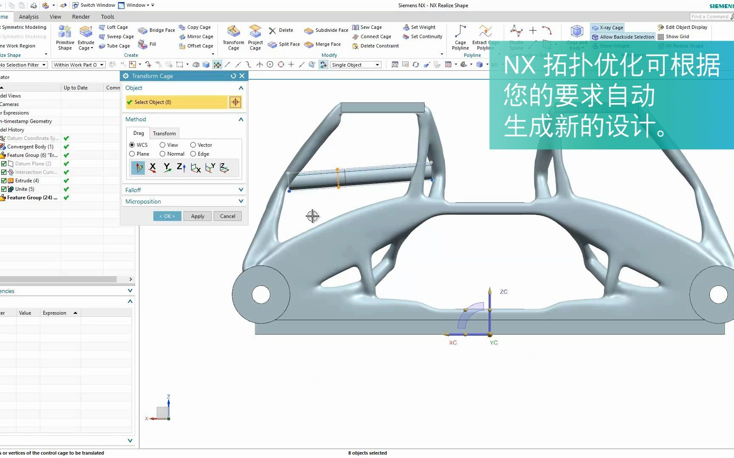
Task: Click the Apply button
Action: pyautogui.click(x=198, y=216)
